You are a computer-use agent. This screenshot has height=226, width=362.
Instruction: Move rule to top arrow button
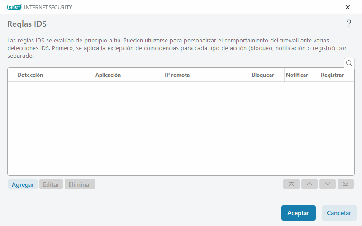pos(291,184)
